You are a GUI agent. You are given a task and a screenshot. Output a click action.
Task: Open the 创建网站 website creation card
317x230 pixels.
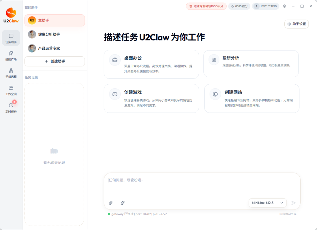tap(252, 98)
